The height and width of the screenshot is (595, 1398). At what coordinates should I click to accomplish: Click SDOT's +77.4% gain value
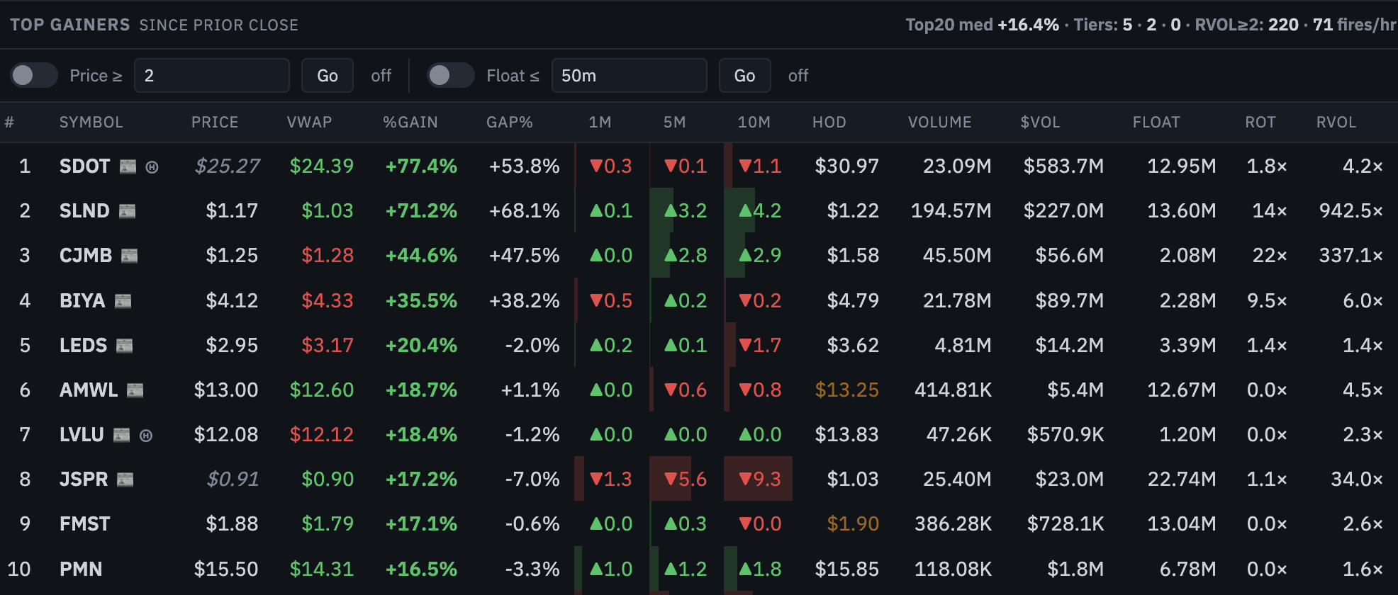point(421,166)
